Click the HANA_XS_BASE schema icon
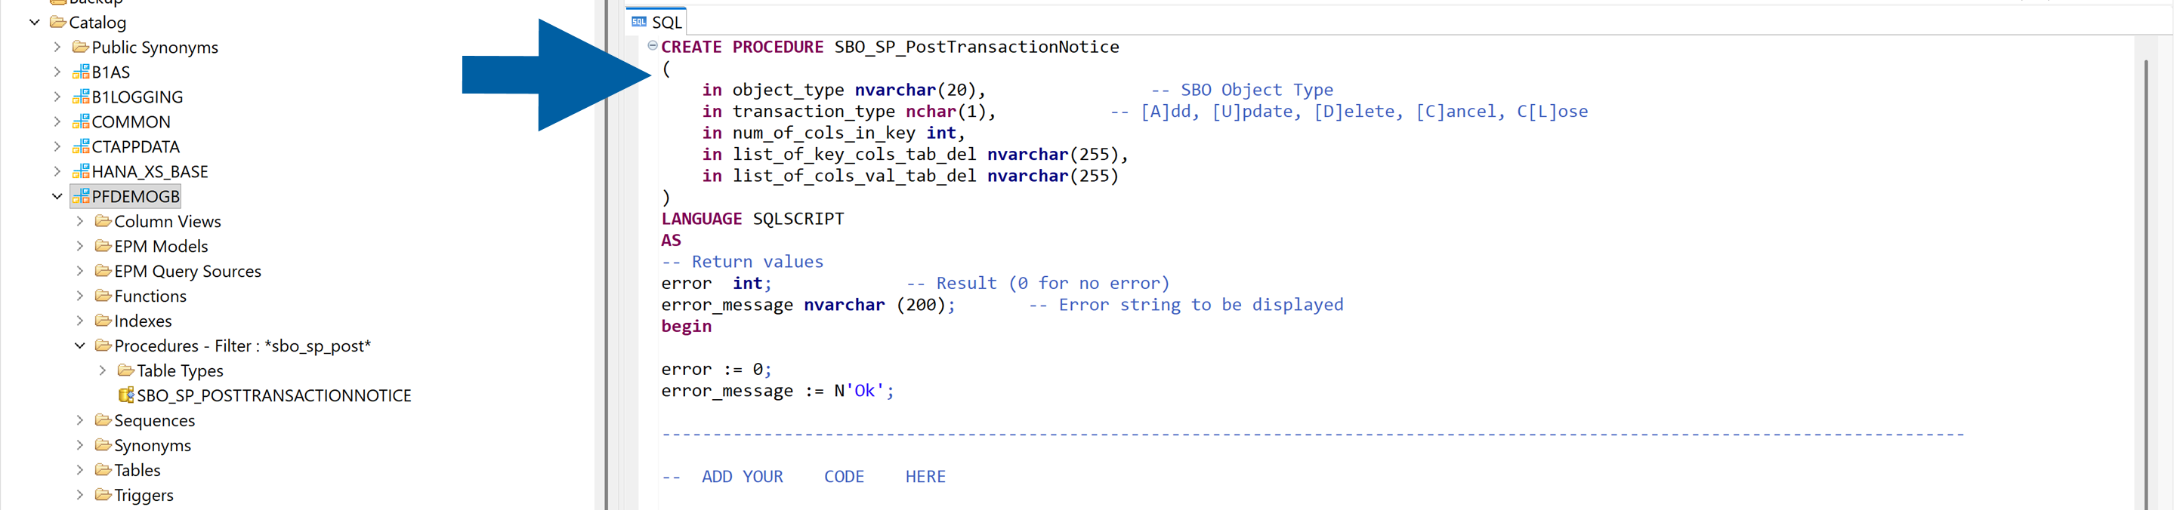 click(x=81, y=171)
